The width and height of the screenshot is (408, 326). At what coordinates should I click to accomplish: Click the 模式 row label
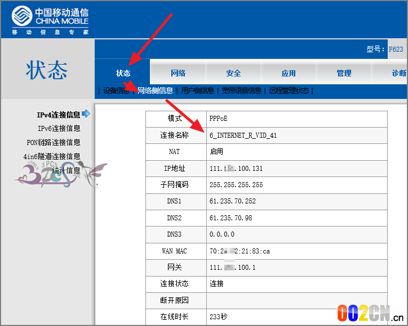pos(175,119)
